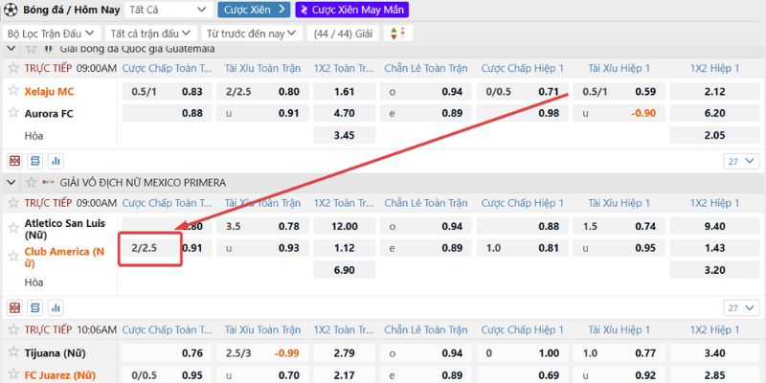This screenshot has width=766, height=383.
Task: Click the red pitch icon under Club America match
Action: 14,307
